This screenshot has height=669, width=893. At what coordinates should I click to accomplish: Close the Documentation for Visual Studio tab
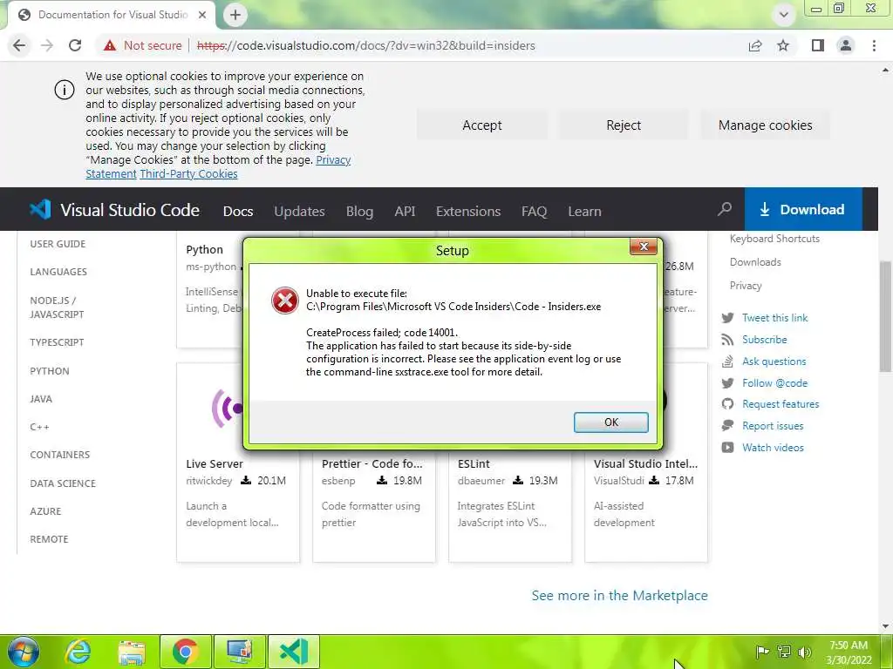click(202, 15)
